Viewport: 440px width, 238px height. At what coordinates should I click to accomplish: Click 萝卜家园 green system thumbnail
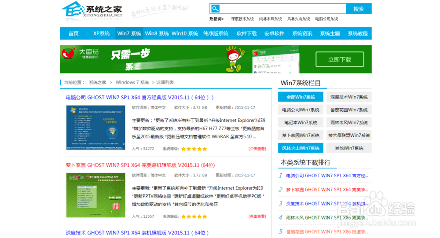(95, 195)
